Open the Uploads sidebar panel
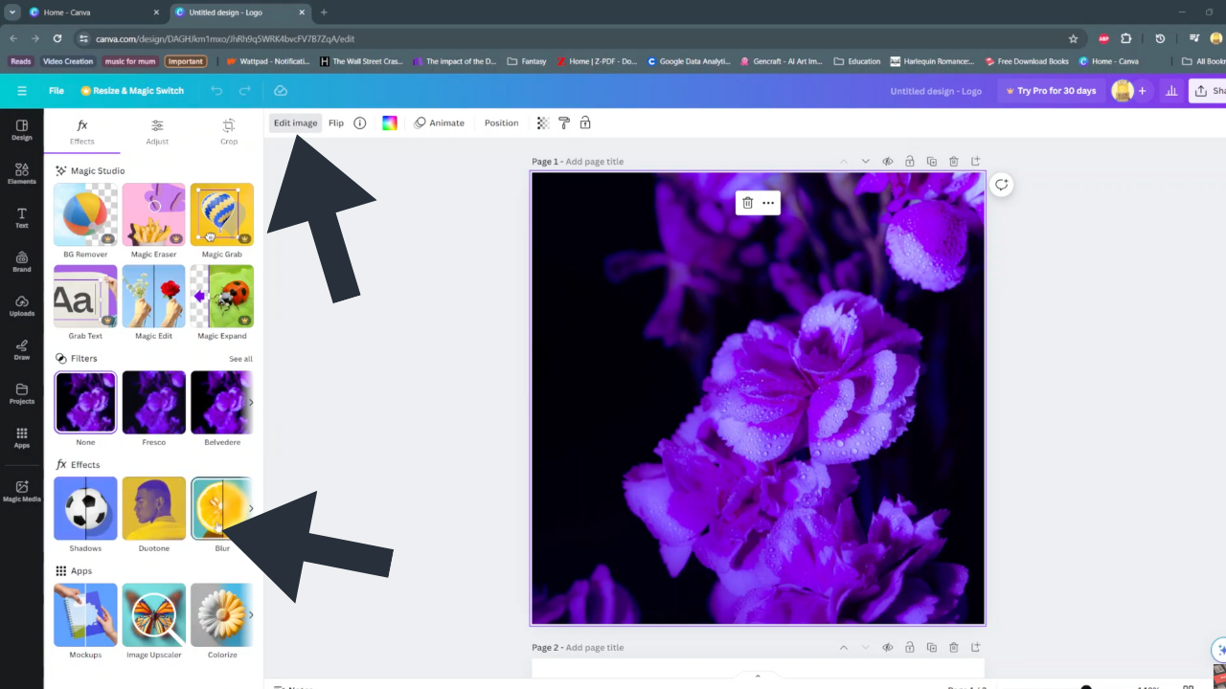This screenshot has width=1226, height=689. (21, 305)
